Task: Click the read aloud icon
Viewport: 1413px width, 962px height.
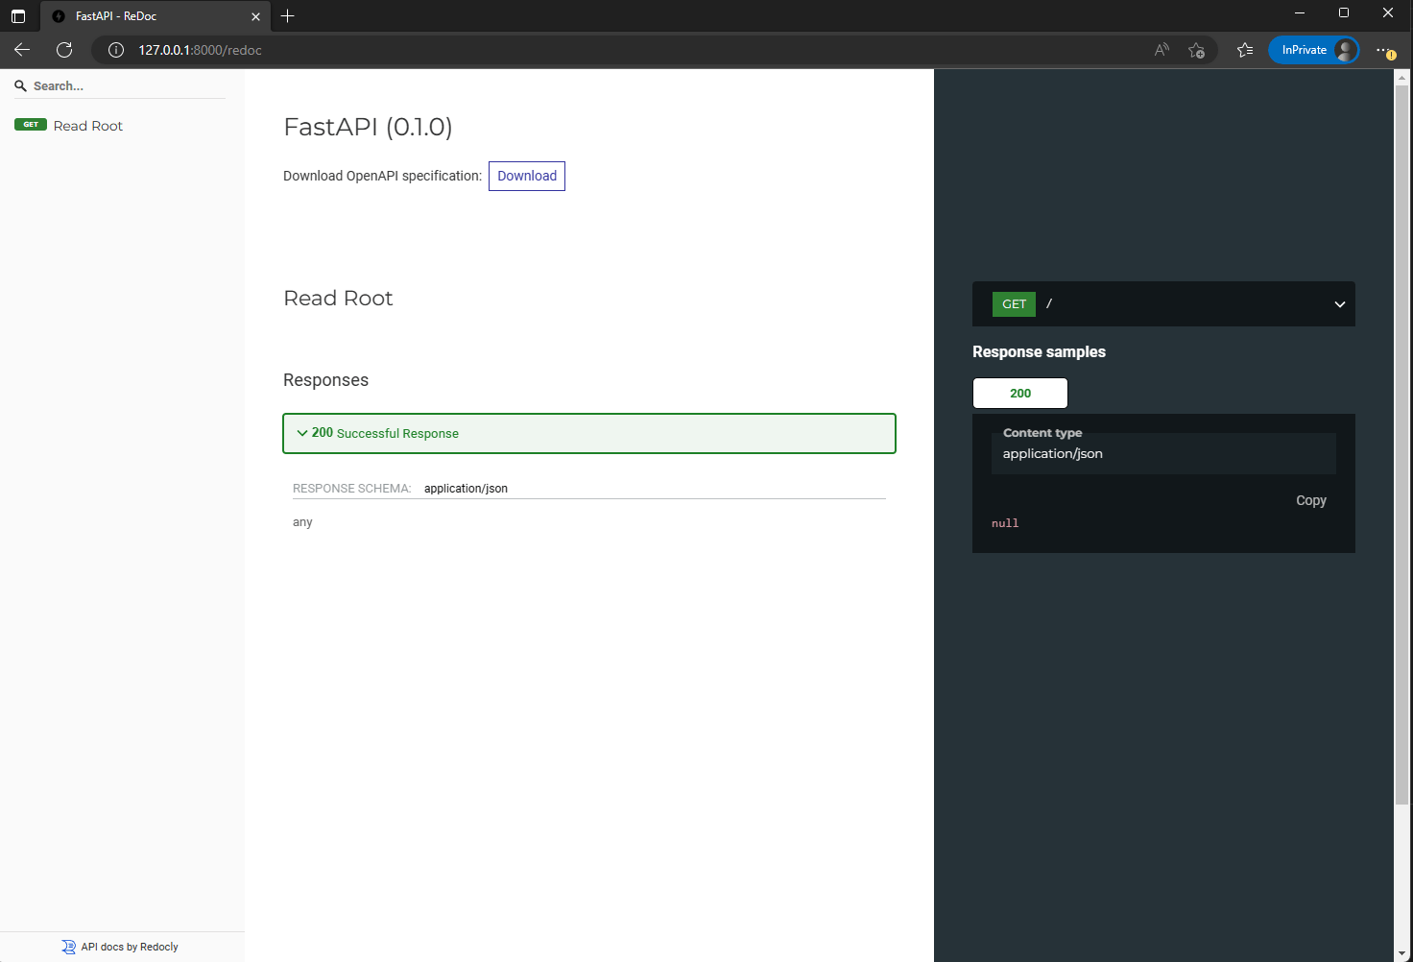Action: tap(1162, 50)
